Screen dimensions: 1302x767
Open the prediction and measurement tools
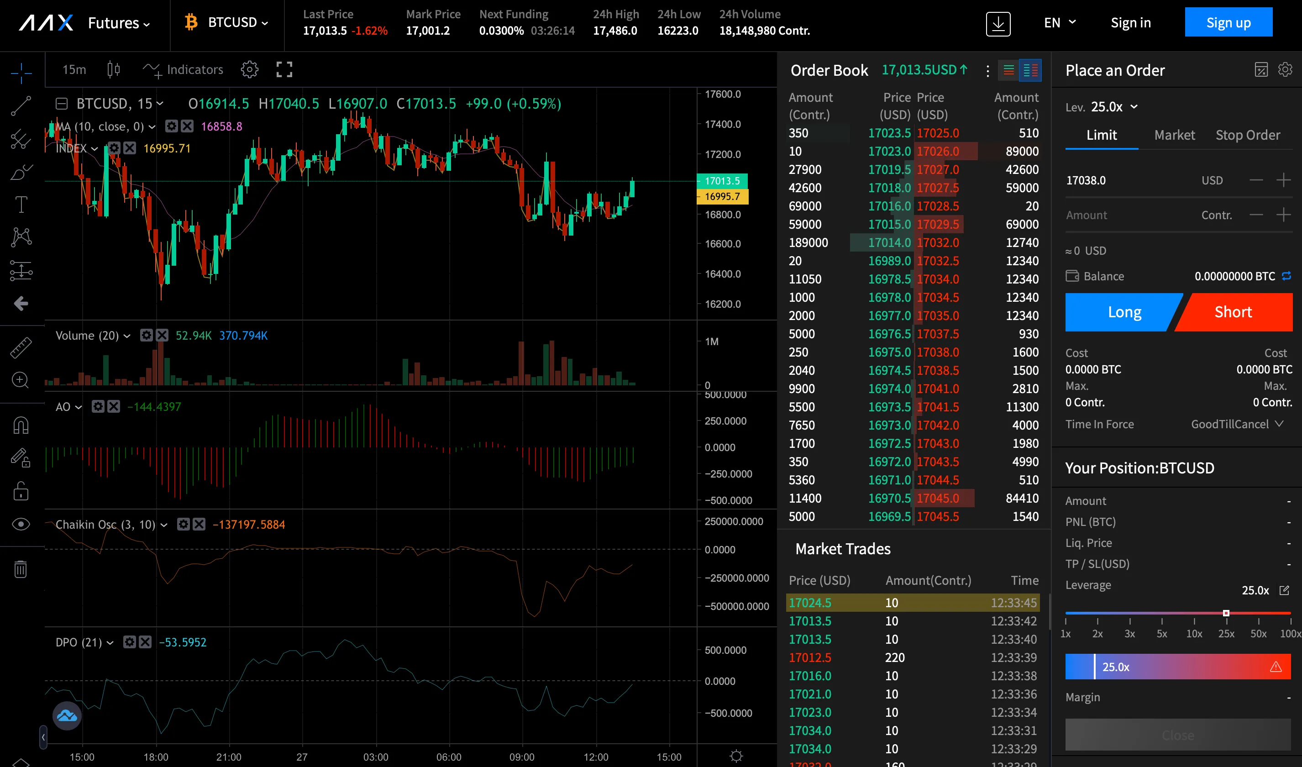21,270
